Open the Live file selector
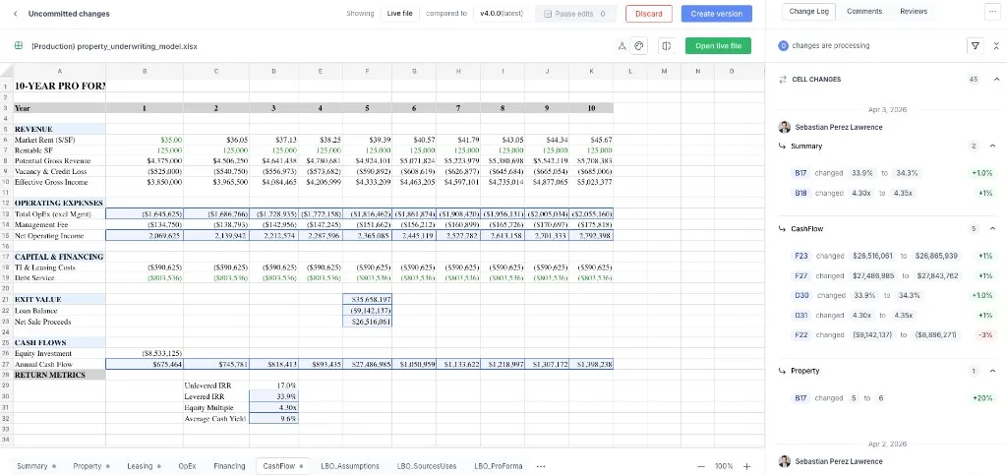 [x=399, y=14]
